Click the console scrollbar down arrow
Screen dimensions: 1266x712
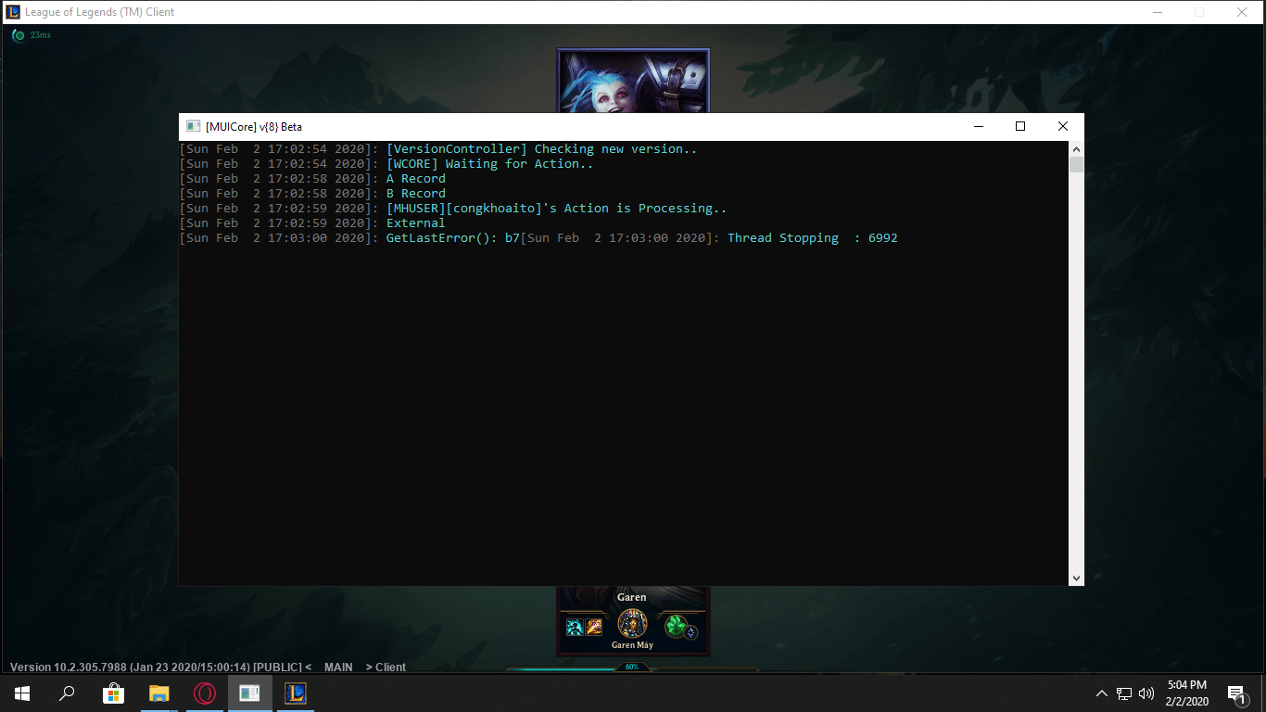(x=1076, y=578)
